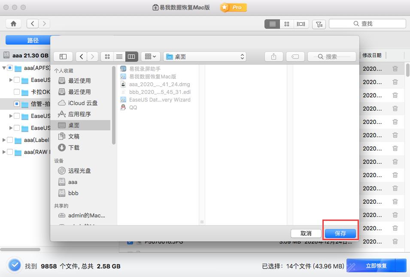Toggle the aaa(APFS) checkbox

(x=10, y=68)
